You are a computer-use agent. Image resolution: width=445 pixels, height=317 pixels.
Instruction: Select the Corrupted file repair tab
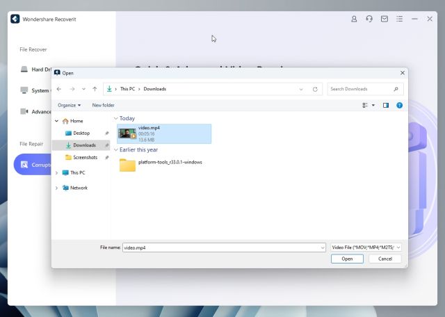(x=33, y=165)
